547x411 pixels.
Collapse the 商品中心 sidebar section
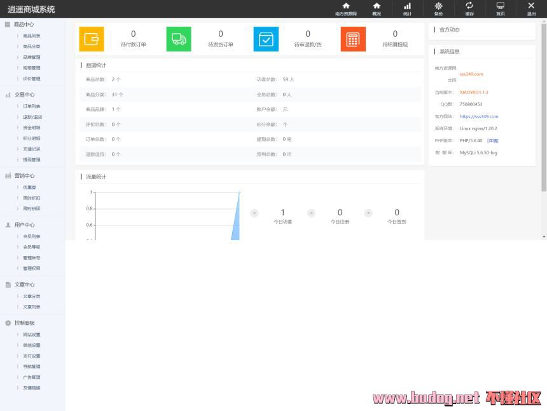24,25
